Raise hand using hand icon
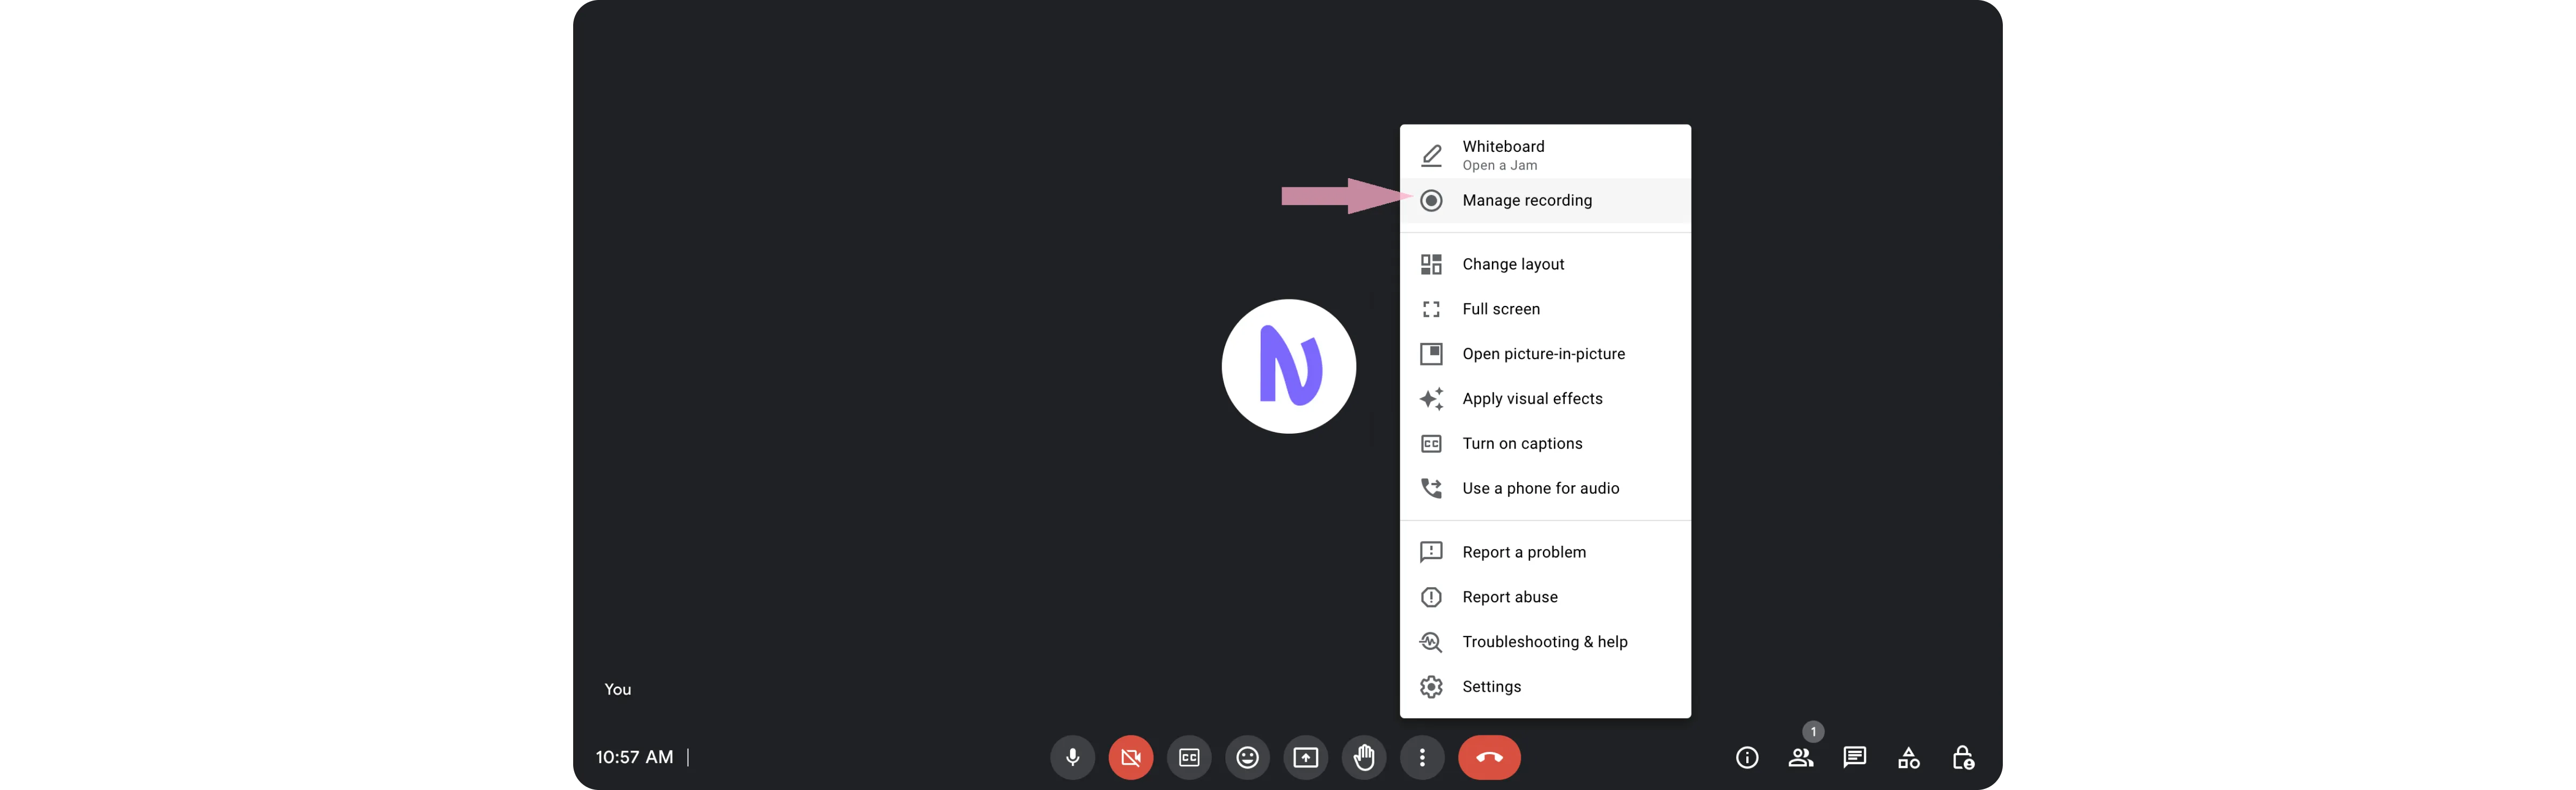Viewport: 2576px width, 790px height. [1364, 757]
